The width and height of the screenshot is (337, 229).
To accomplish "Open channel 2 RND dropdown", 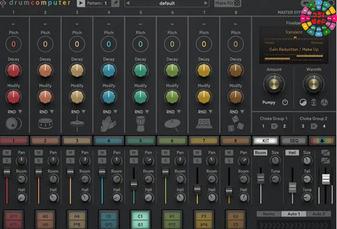I will (47, 112).
